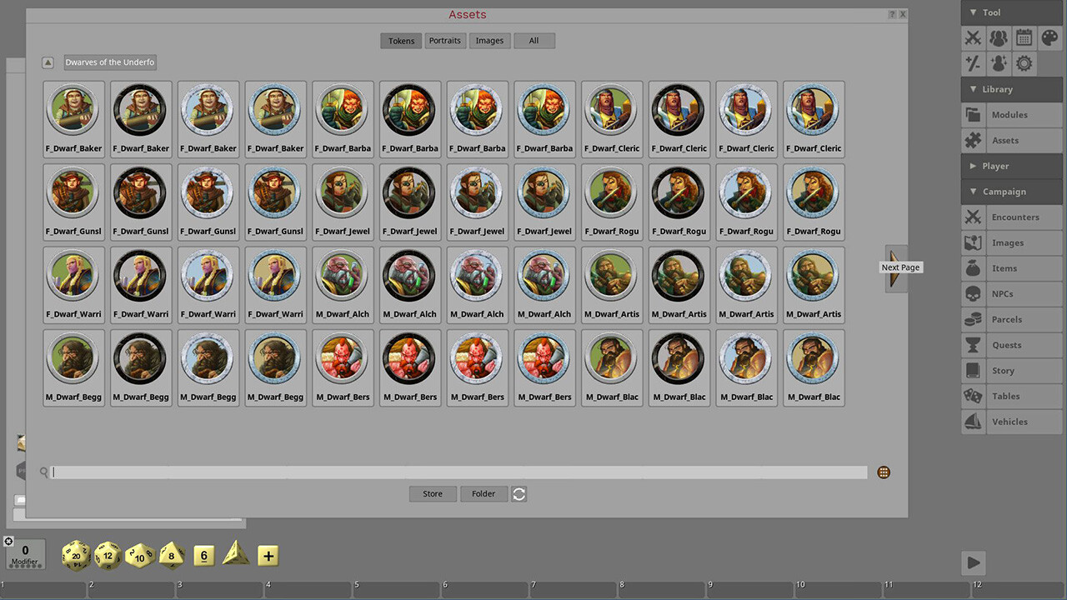This screenshot has width=1067, height=600.
Task: Toggle the Modifier box
Action: pyautogui.click(x=24, y=552)
